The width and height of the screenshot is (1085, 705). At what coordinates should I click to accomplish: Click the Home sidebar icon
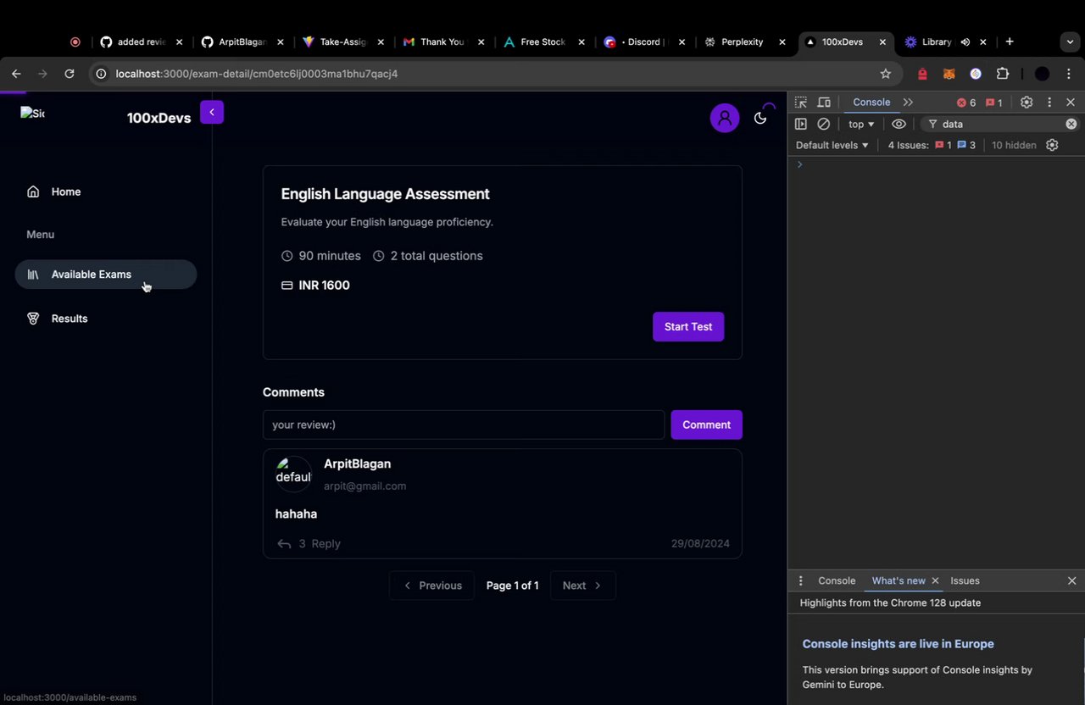(x=33, y=192)
